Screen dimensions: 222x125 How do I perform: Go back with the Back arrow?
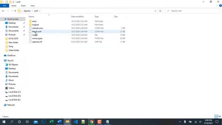click(x=3, y=11)
